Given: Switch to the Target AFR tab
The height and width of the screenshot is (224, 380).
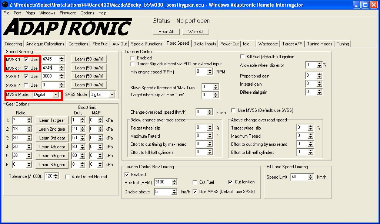Looking at the screenshot, I should point(292,44).
